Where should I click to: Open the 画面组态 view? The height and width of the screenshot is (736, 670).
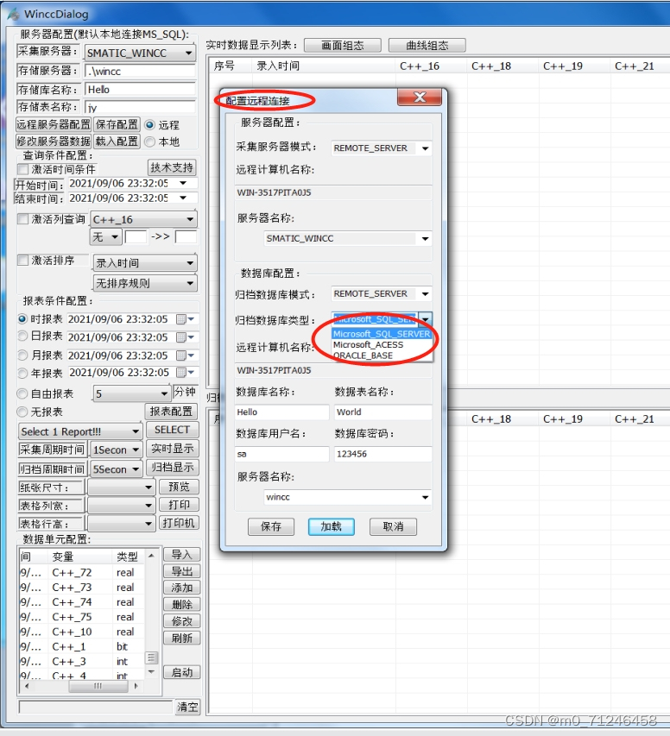coord(343,46)
